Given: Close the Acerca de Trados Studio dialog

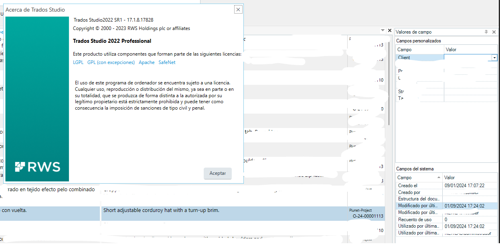Looking at the screenshot, I should click(238, 10).
